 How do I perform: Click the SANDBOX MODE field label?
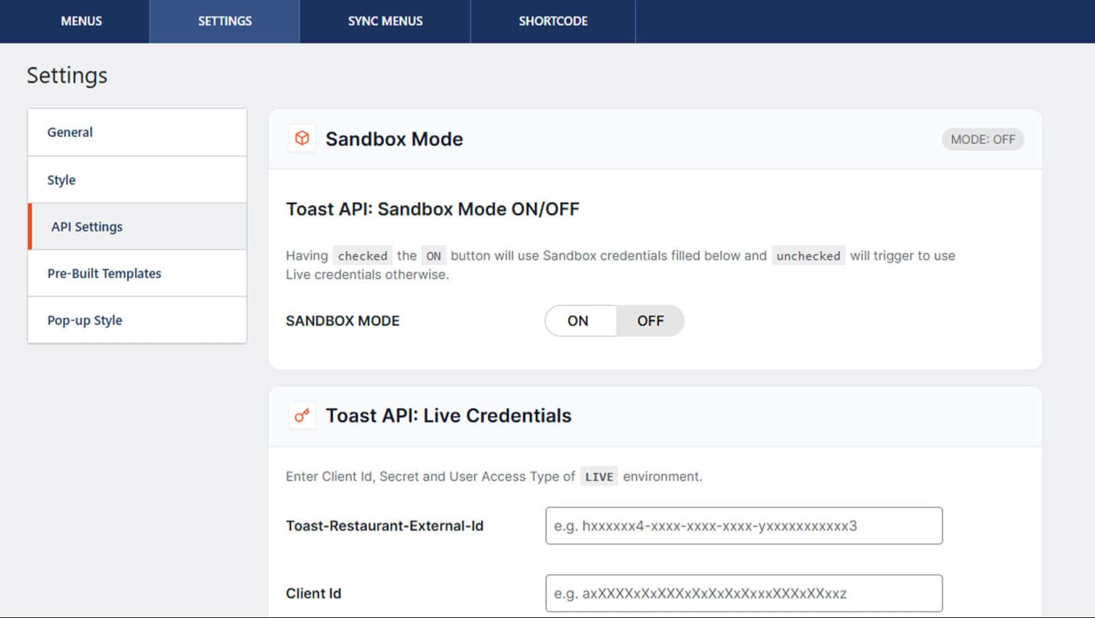point(342,321)
